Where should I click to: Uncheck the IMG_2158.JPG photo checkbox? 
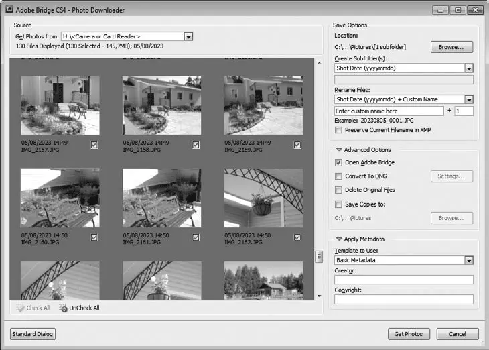click(x=196, y=145)
